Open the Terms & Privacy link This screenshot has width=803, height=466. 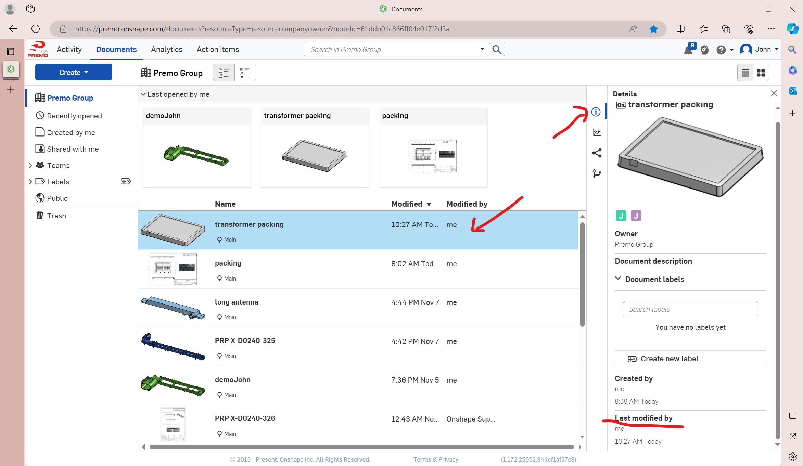435,459
